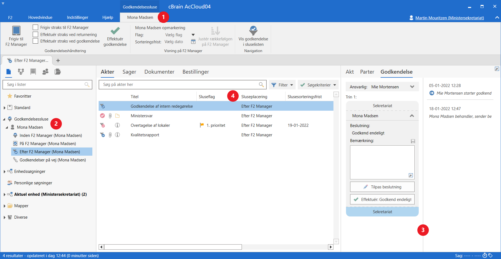Screen dimensions: 501x259
Task: Enable Effektuér straks ved returnering
Action: coord(35,34)
